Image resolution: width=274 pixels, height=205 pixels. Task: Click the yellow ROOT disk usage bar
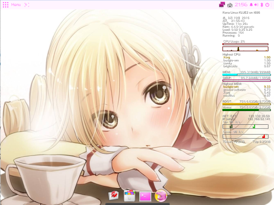coord(247,104)
